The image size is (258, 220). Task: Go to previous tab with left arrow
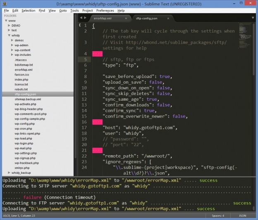pos(81,18)
